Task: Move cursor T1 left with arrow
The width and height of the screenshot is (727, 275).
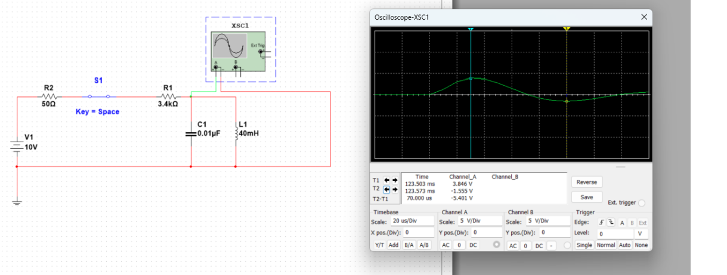Action: click(386, 180)
